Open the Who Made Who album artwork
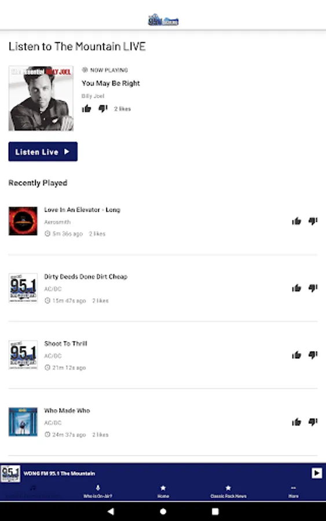This screenshot has height=521, width=326. point(23,421)
